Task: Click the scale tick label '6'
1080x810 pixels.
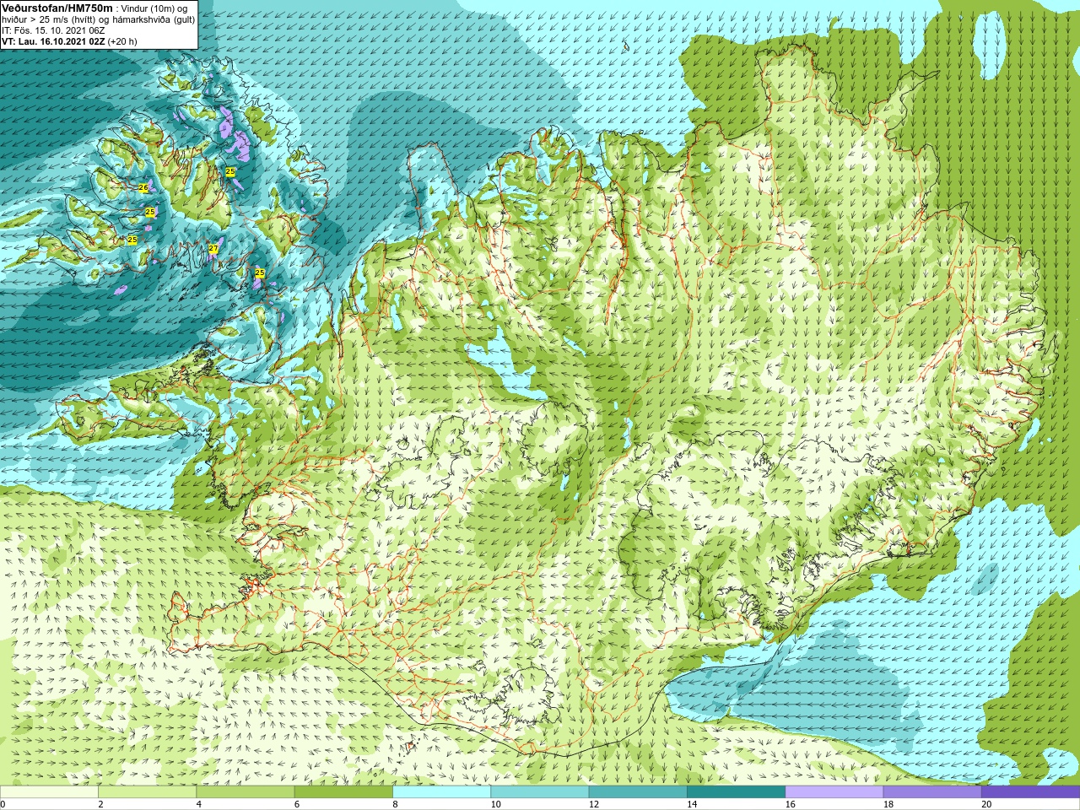Action: (297, 804)
